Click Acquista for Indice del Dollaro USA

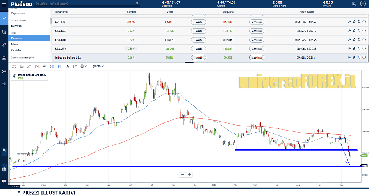[x=257, y=58]
